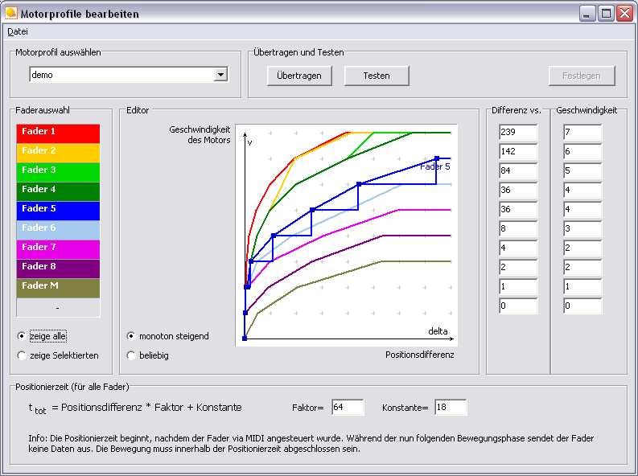Choose the yellow Fader 2 entry
Screen dimensions: 638x476
pyautogui.click(x=58, y=151)
